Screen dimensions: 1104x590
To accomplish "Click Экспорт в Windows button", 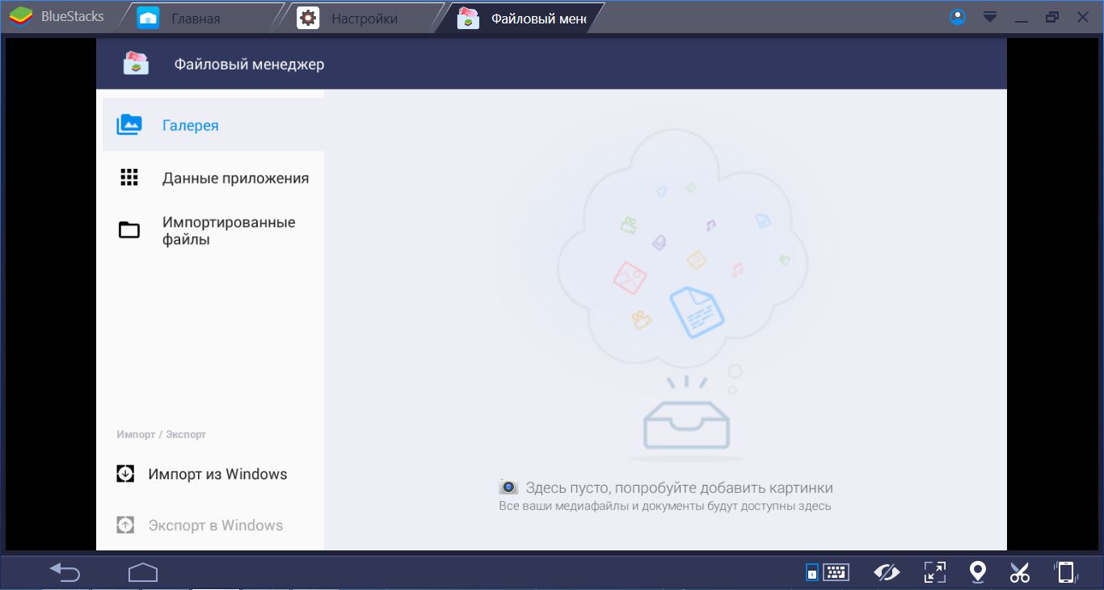I will 215,525.
